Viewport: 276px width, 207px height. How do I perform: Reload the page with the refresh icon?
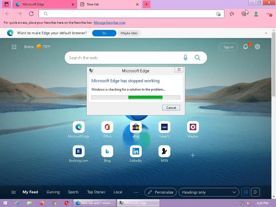coord(31,14)
